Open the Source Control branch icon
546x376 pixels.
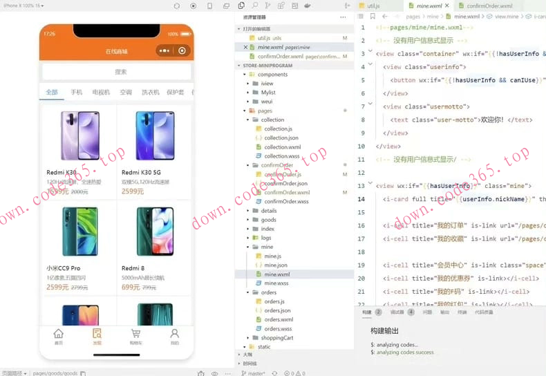pos(267,6)
